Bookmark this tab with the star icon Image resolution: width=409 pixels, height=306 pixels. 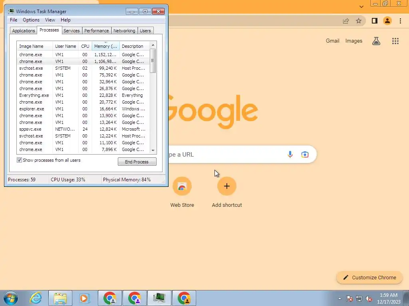point(359,21)
